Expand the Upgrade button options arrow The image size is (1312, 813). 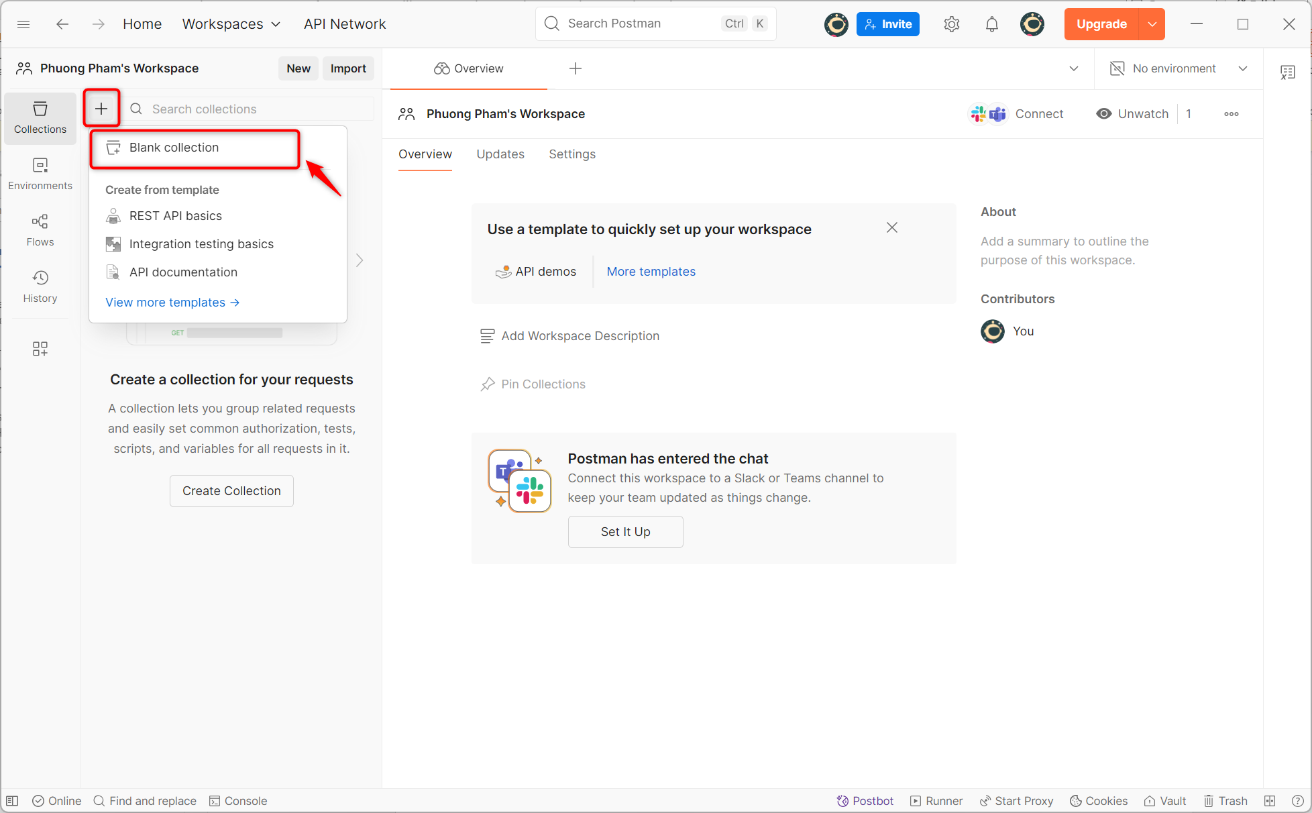[1152, 23]
